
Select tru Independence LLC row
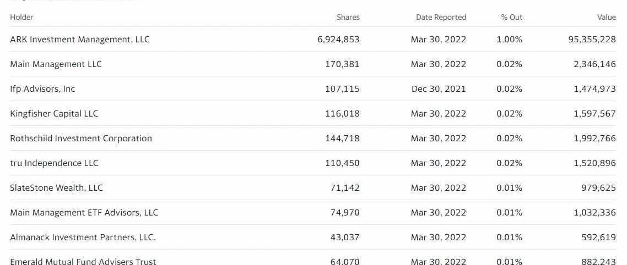(x=313, y=163)
